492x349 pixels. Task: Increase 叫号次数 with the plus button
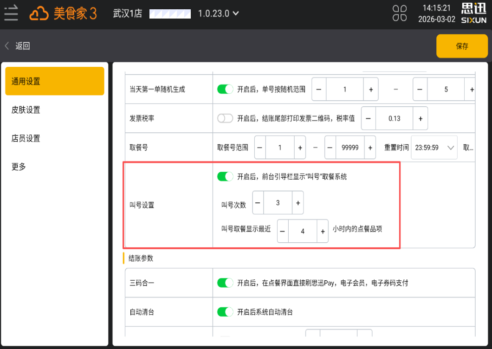coord(298,203)
